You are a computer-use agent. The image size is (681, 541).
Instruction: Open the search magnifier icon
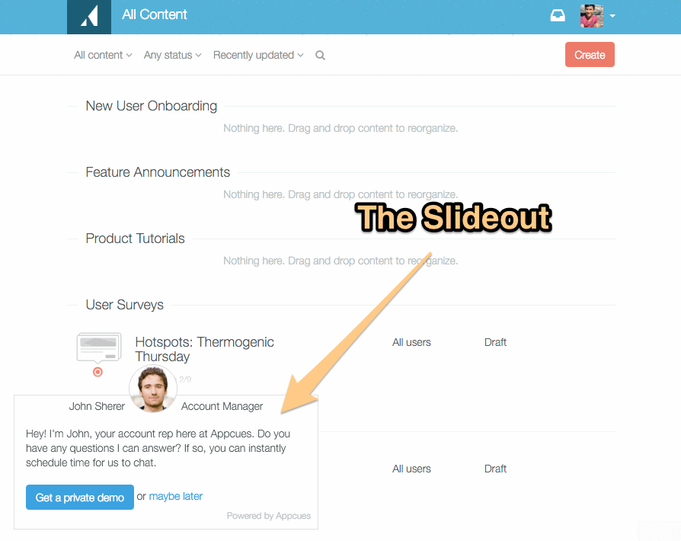click(320, 55)
